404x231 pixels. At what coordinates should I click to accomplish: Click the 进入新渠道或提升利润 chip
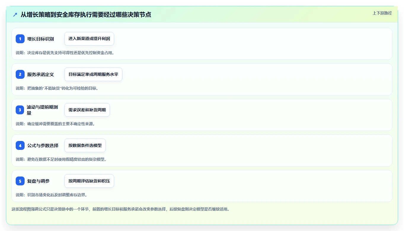[89, 39]
